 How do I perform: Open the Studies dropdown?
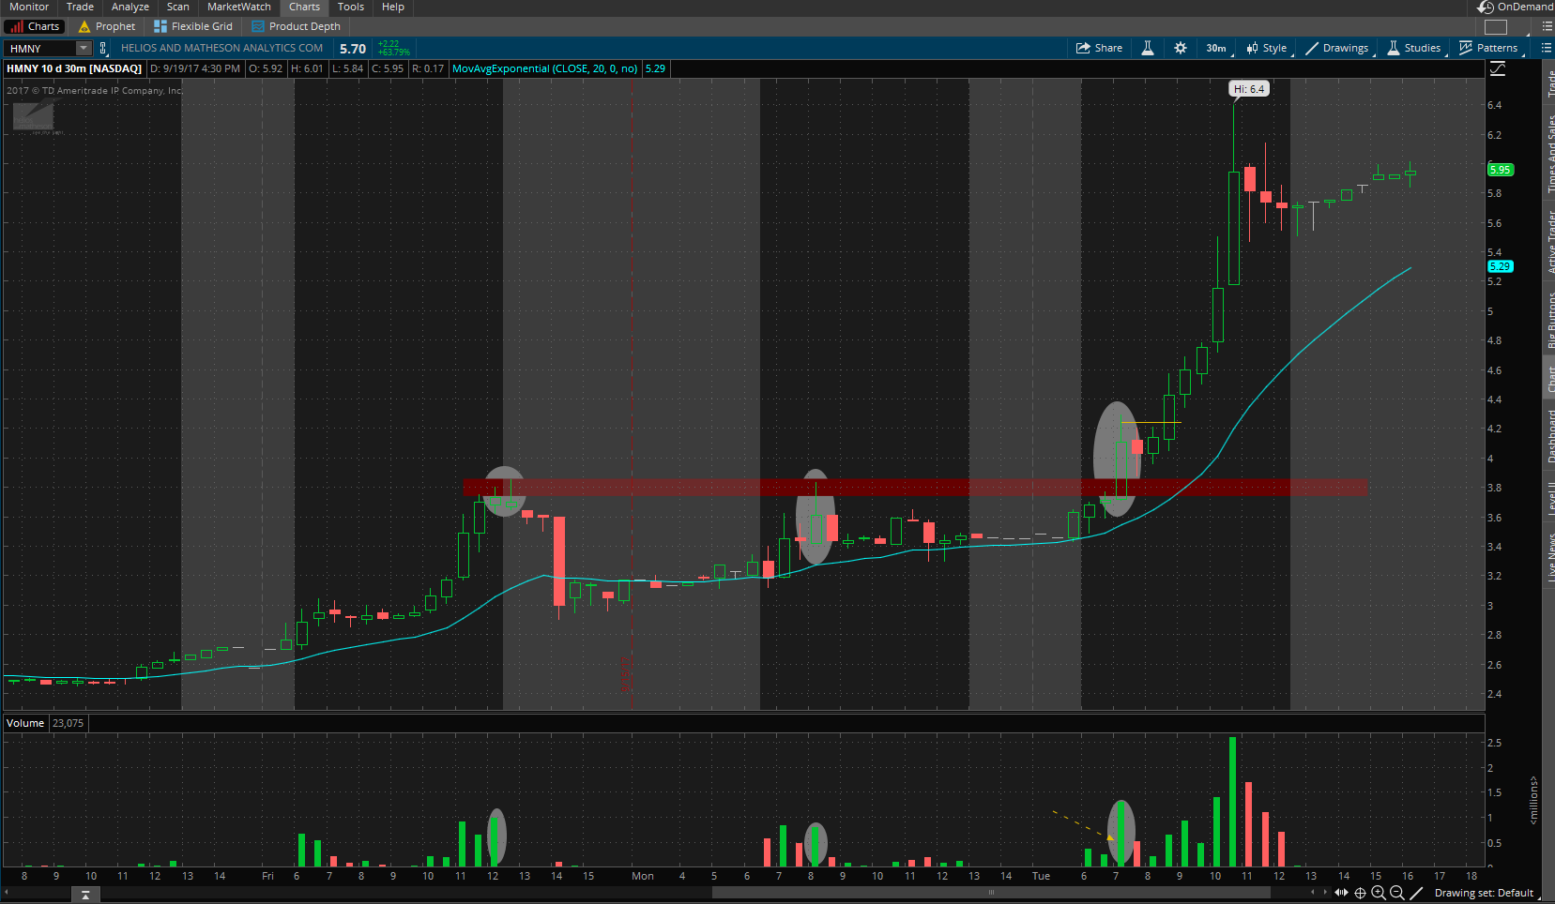tap(1414, 48)
